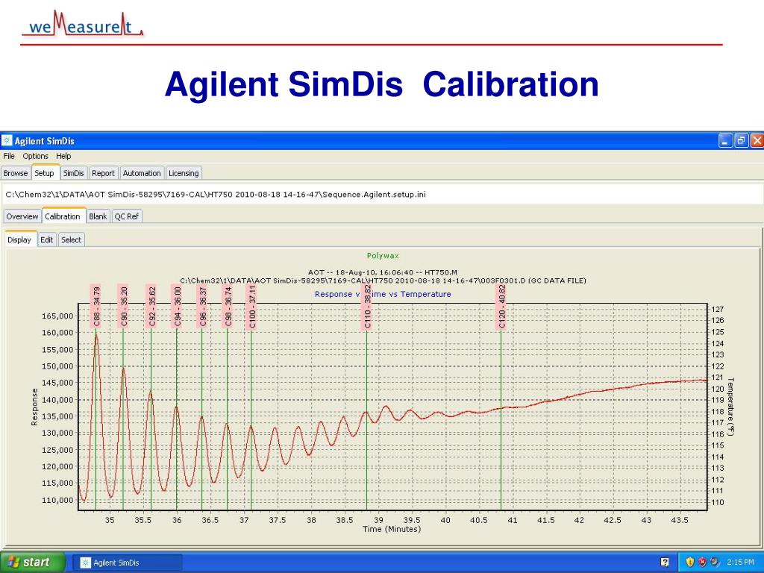Open the Help menu
Image resolution: width=764 pixels, height=573 pixels.
63,156
